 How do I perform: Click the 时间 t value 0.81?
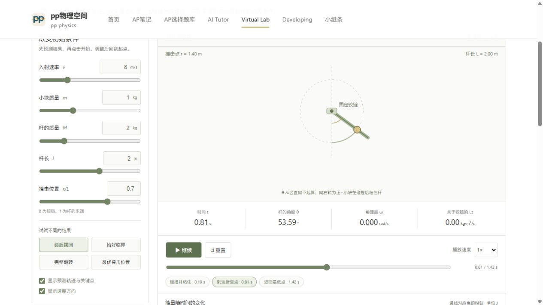pyautogui.click(x=201, y=222)
